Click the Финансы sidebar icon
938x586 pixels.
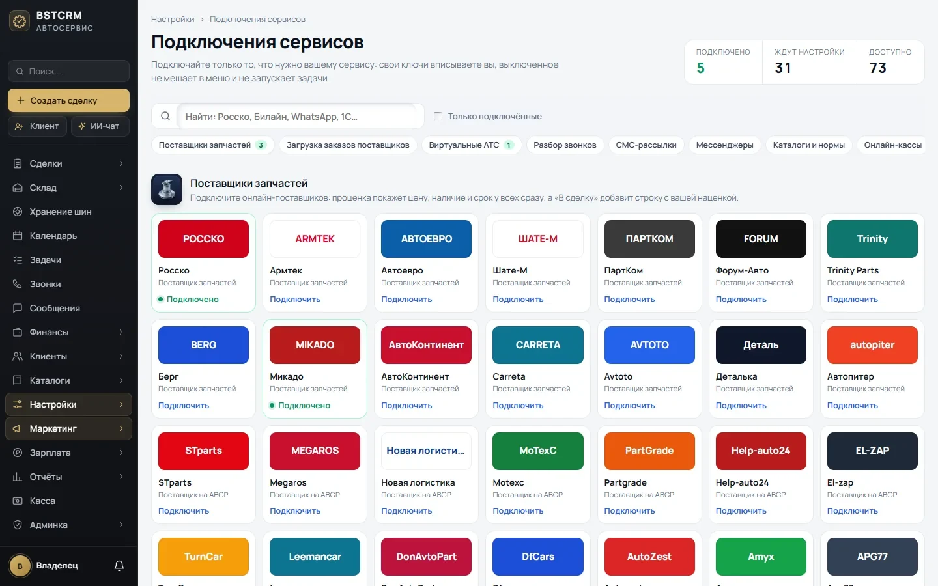[18, 332]
